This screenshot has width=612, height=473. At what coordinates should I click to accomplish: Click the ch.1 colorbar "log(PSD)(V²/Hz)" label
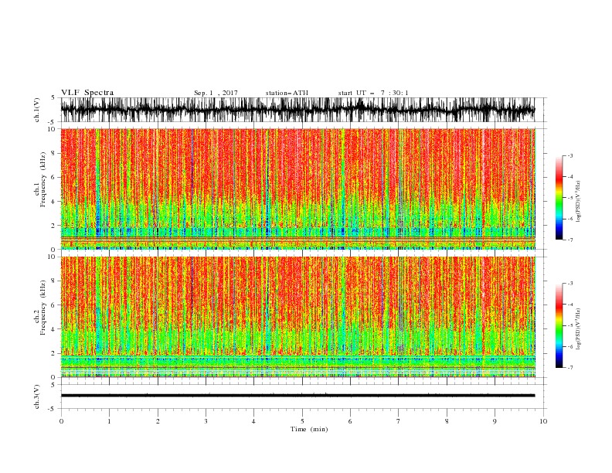pyautogui.click(x=578, y=202)
